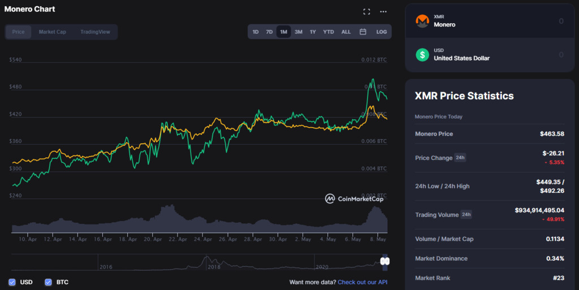Viewport: 579px width, 290px height.
Task: Click the range handle on mini timeline
Action: click(x=384, y=261)
